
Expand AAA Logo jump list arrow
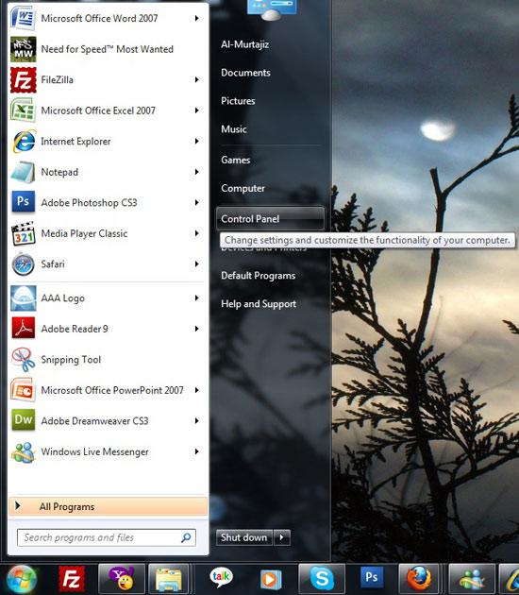click(x=197, y=298)
